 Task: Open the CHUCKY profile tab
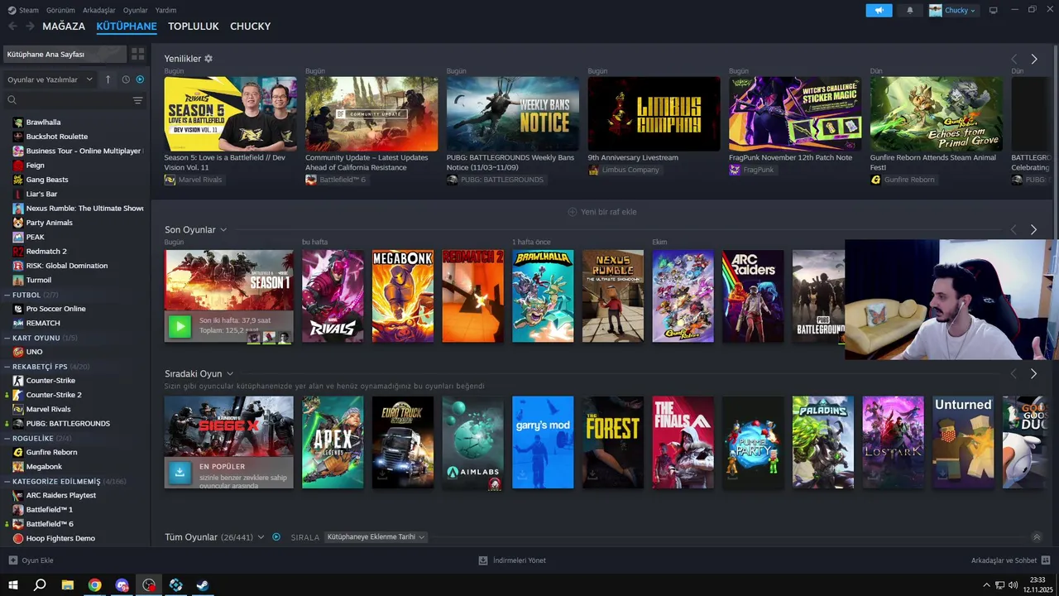pyautogui.click(x=251, y=26)
